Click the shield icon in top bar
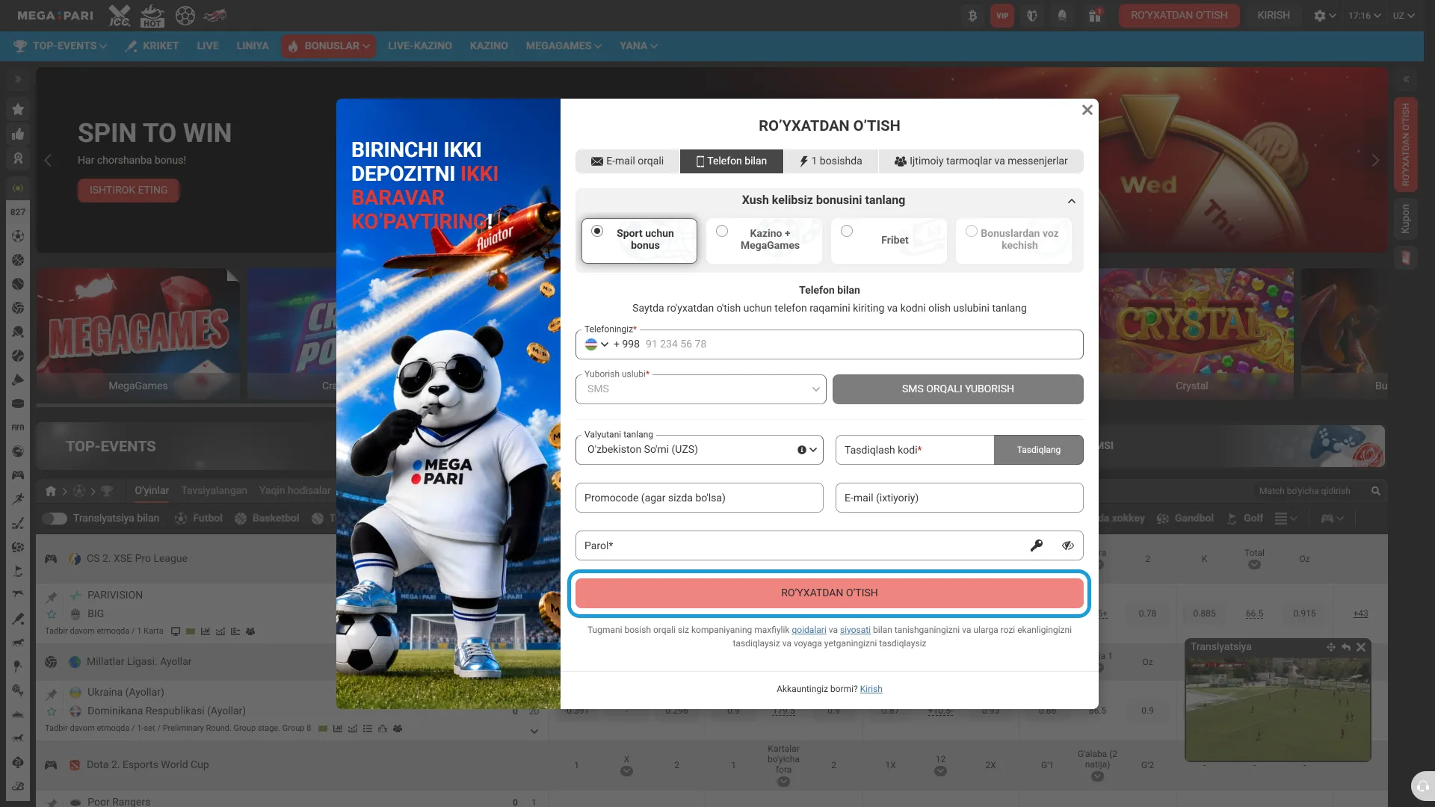1435x807 pixels. click(x=1032, y=16)
